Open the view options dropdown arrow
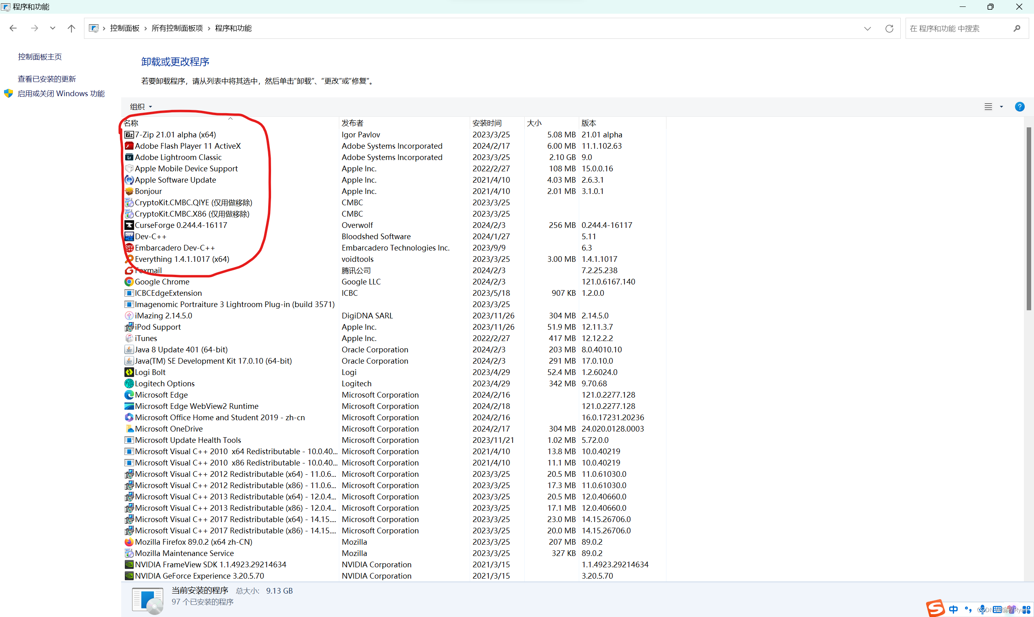This screenshot has height=617, width=1034. point(1002,107)
